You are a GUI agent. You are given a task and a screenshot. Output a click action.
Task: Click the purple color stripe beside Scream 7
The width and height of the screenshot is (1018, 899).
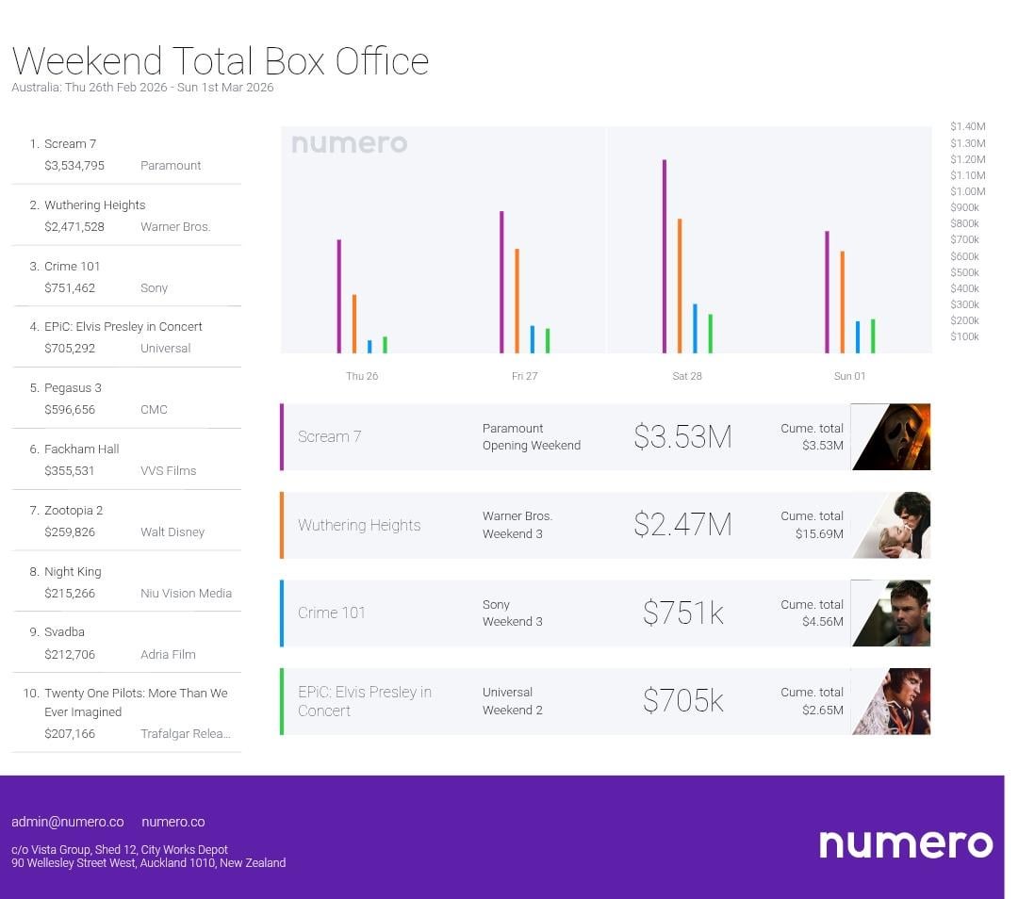pos(282,436)
